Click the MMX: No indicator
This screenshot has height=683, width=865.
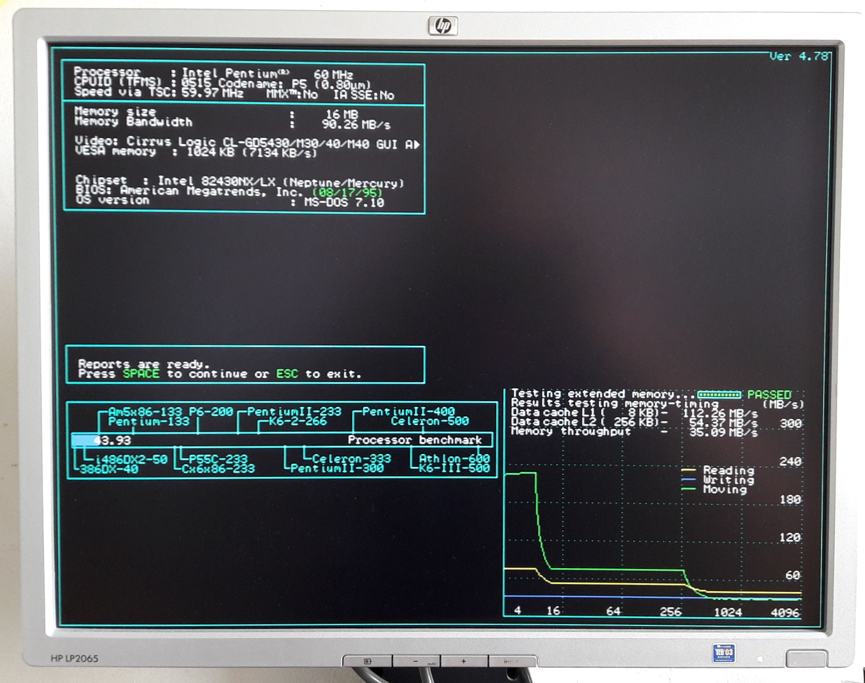pyautogui.click(x=292, y=94)
